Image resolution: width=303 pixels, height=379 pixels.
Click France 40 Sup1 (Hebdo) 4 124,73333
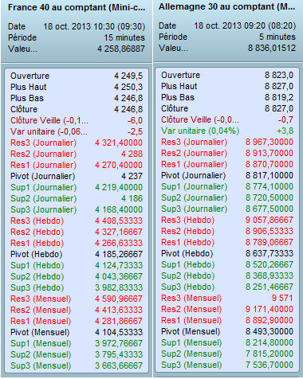pyautogui.click(x=77, y=265)
